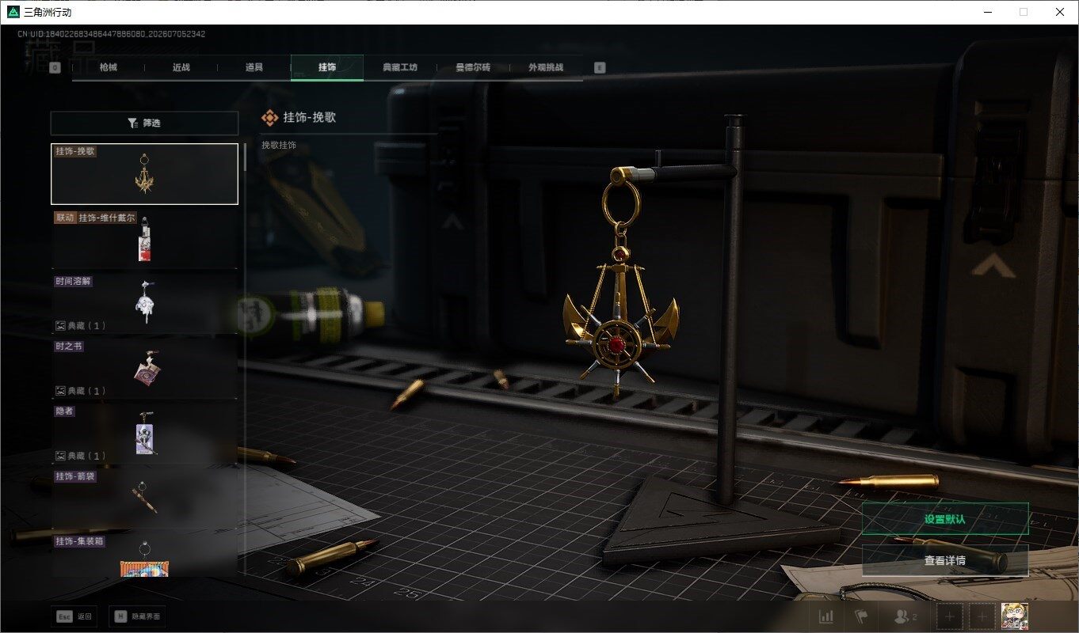Click the orange diamond icon beside 挂饰-挽歌 title
The height and width of the screenshot is (633, 1079).
[x=269, y=117]
